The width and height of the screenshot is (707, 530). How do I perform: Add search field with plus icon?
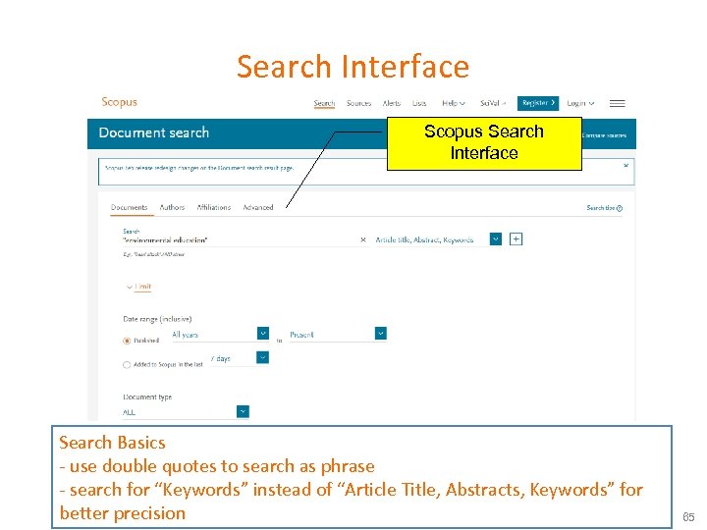516,238
